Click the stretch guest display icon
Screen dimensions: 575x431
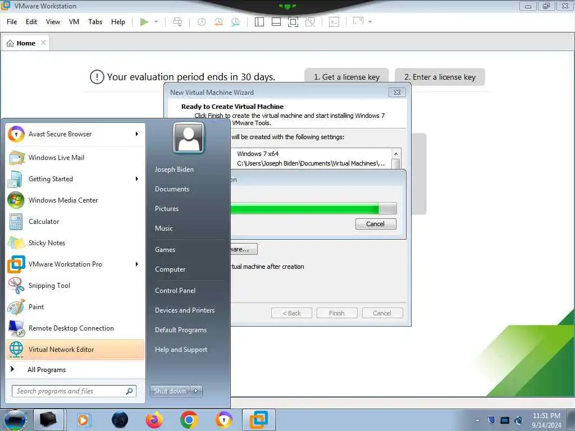tap(358, 21)
